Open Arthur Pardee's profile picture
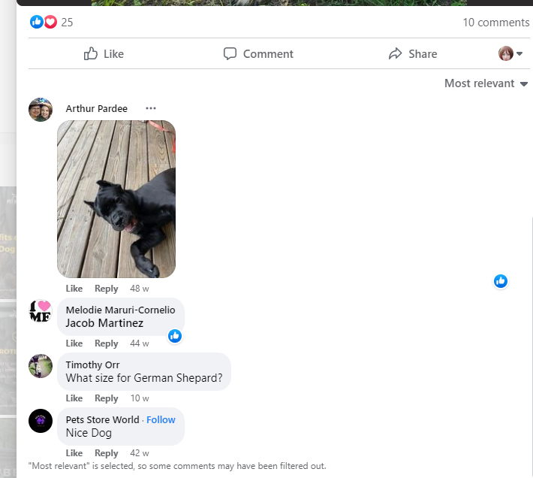Image resolution: width=533 pixels, height=478 pixels. click(41, 110)
